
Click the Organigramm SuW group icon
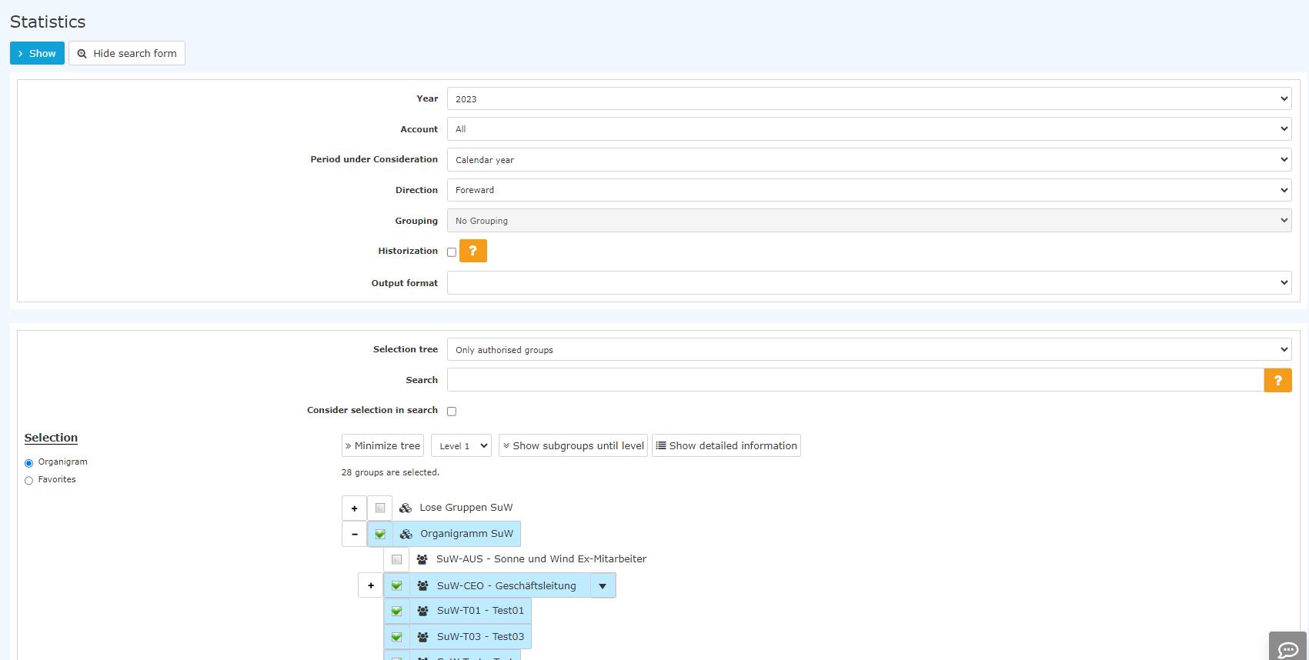point(406,534)
